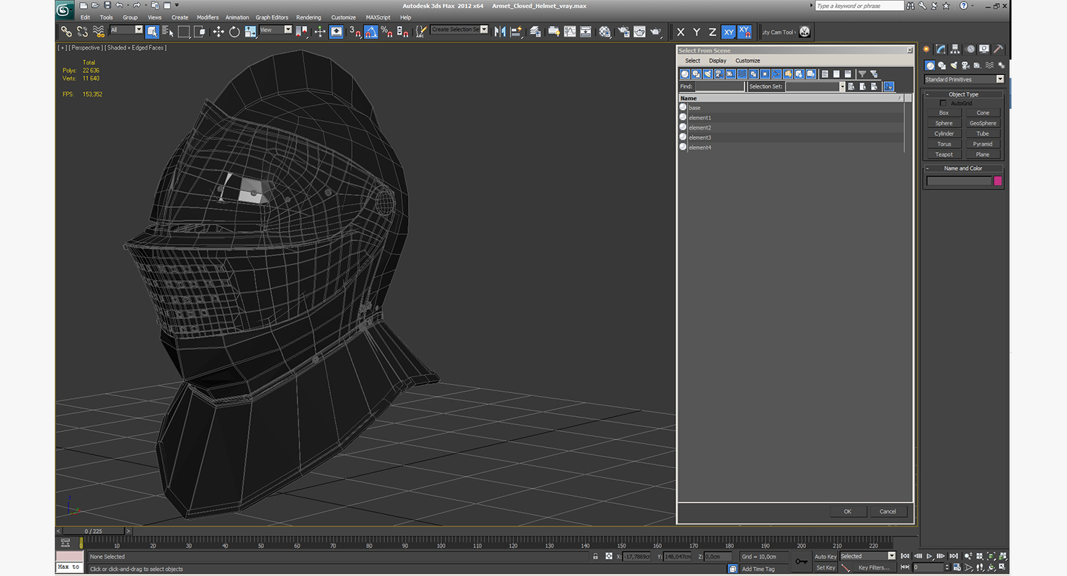Click OK in Select From Scene
The image size is (1067, 576).
848,511
